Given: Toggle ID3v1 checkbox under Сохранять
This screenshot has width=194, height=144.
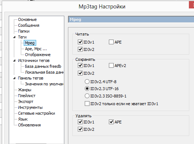Looking at the screenshot, I should click(80, 66).
